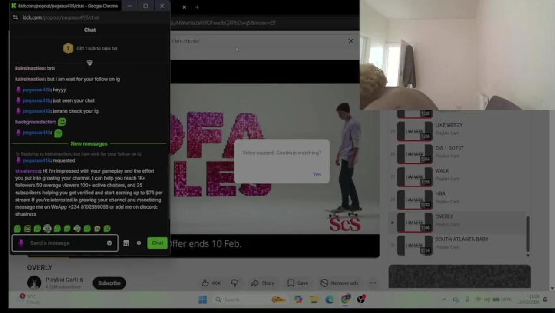Open Playboi Carti channel avatar
The width and height of the screenshot is (555, 313).
34,283
